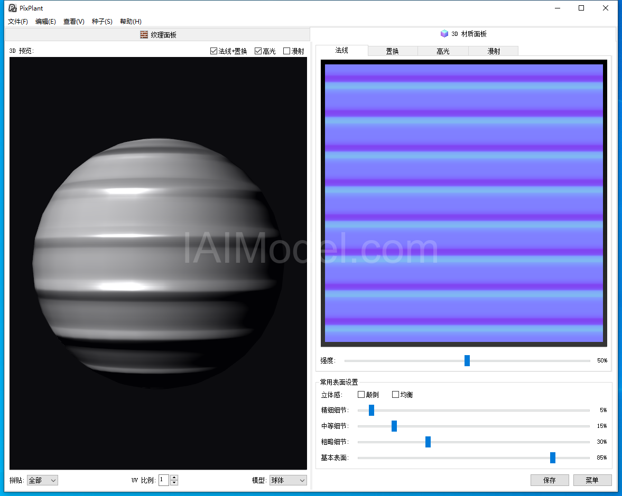Uncheck the 法线+置换 preview checkbox
The height and width of the screenshot is (496, 622).
[x=214, y=51]
